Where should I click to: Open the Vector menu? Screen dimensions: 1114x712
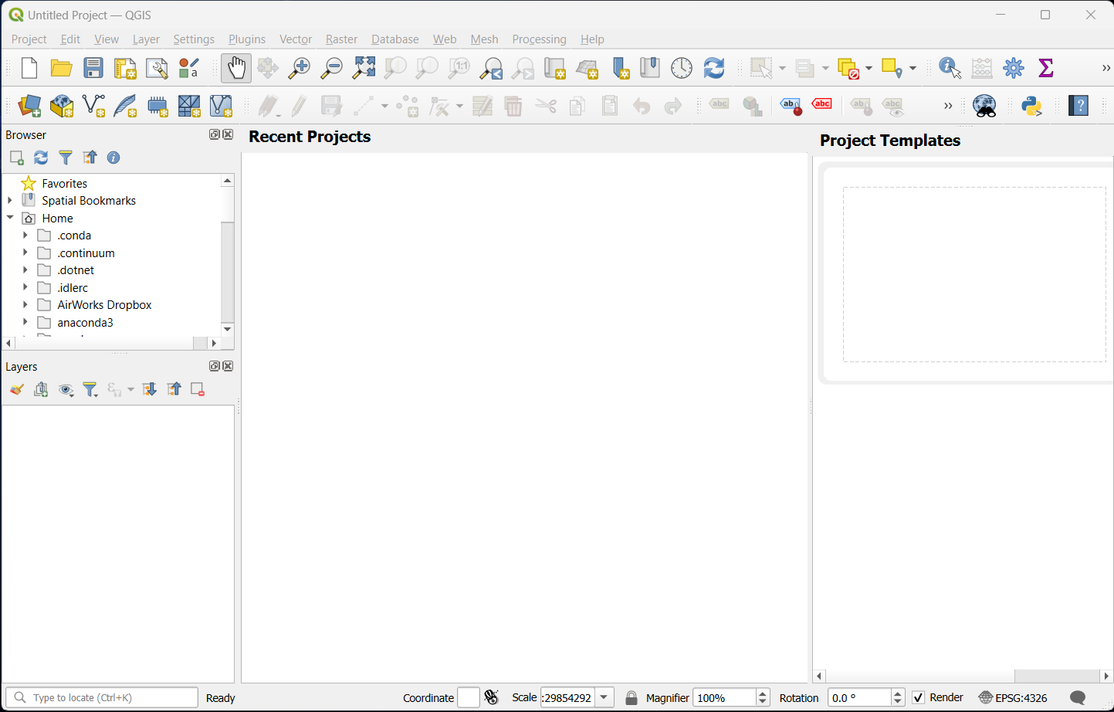(x=296, y=39)
